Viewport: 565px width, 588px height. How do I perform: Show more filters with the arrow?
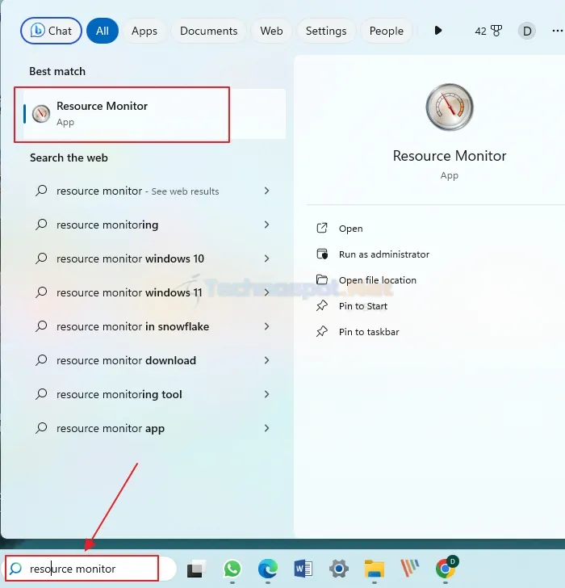click(x=438, y=31)
